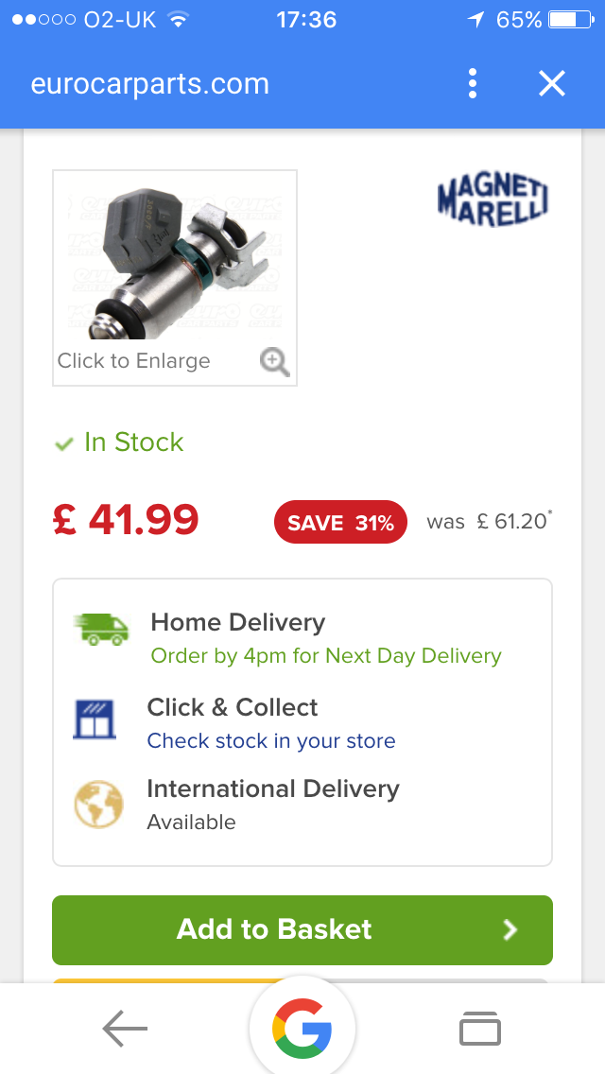Go back using the arrow icon

(x=125, y=1029)
